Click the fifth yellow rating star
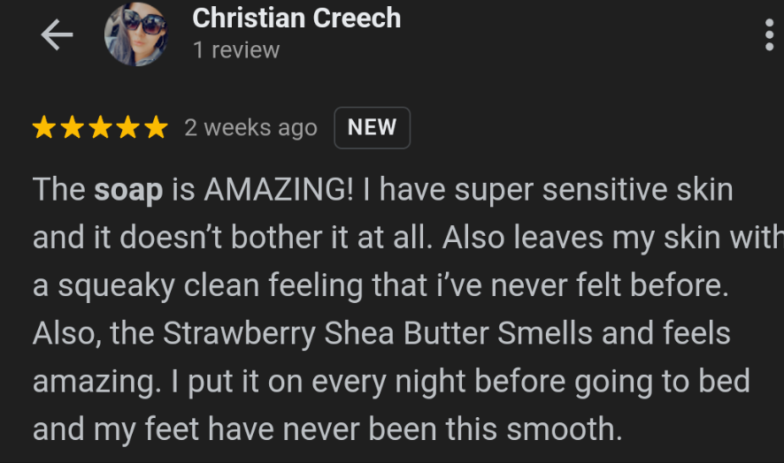The width and height of the screenshot is (784, 463). (x=156, y=128)
